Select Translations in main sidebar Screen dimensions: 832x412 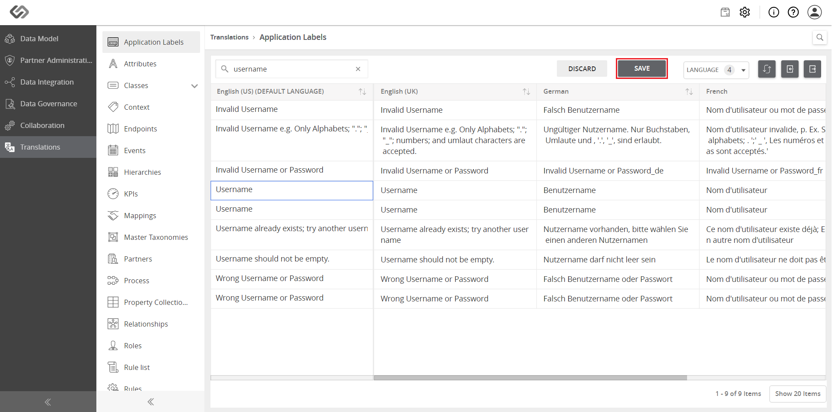pos(48,147)
